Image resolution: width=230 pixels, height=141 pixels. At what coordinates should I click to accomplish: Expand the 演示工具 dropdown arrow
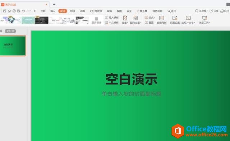point(210,23)
